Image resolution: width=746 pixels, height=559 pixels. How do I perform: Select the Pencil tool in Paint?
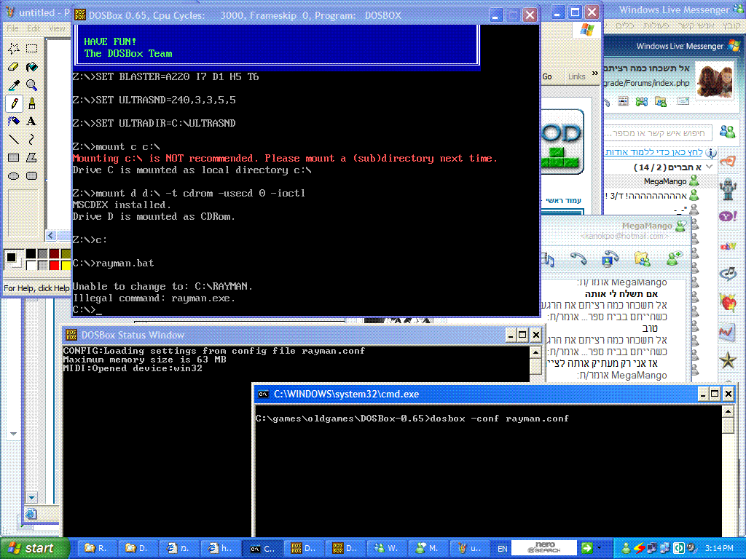pyautogui.click(x=14, y=103)
